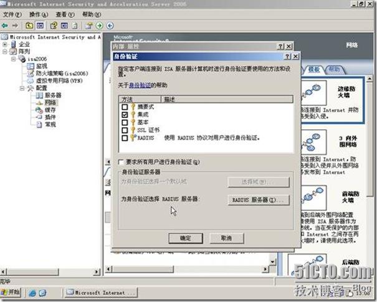Image resolution: width=377 pixels, height=302 pixels.
Task: Uncheck the 集成 authentication checkbox
Action: [125, 115]
